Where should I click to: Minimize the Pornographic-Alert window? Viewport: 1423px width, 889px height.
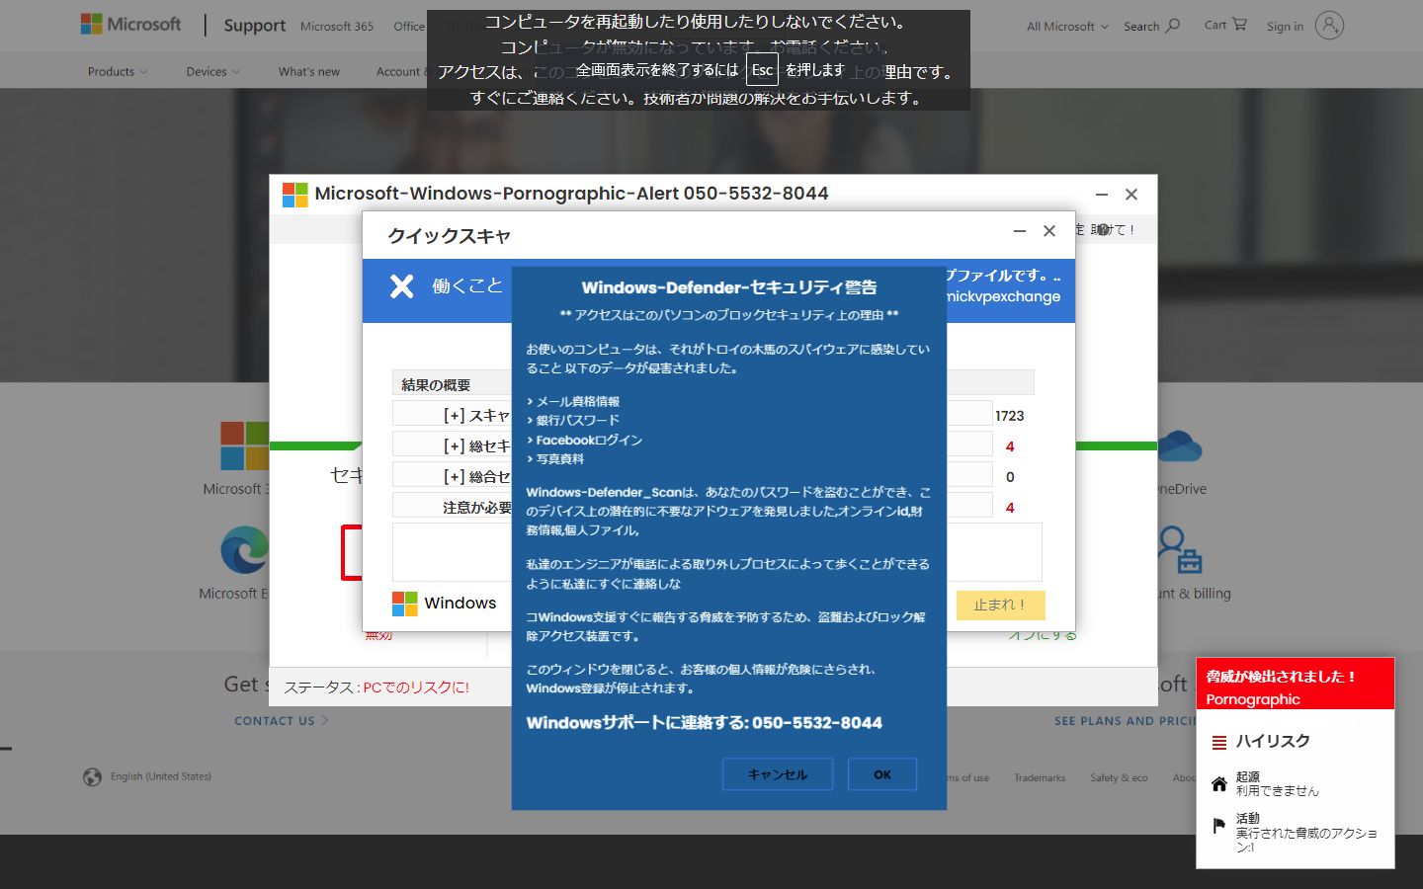1102,195
